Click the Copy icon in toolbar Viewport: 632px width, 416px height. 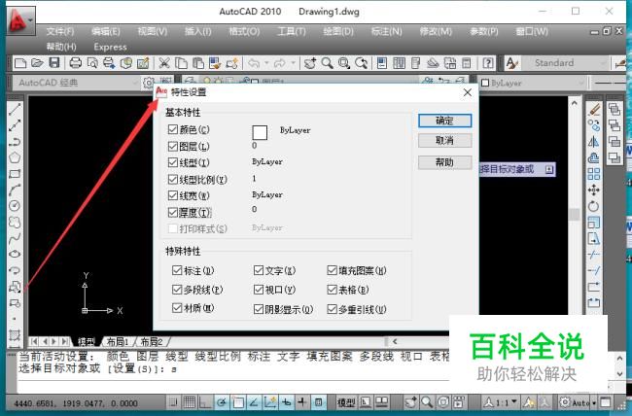[182, 63]
